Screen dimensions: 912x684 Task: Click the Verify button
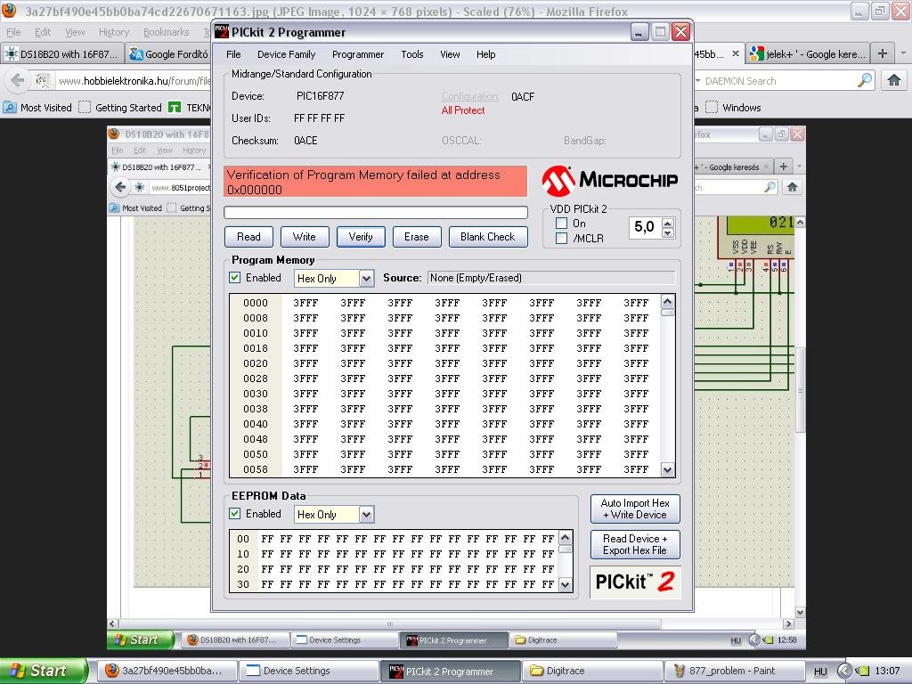pyautogui.click(x=361, y=237)
